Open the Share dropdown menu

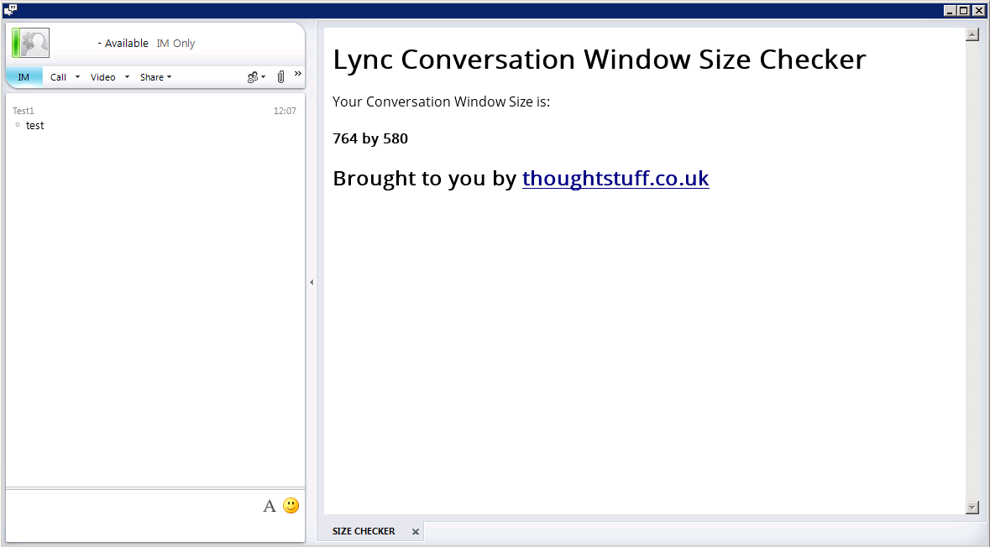coord(155,77)
